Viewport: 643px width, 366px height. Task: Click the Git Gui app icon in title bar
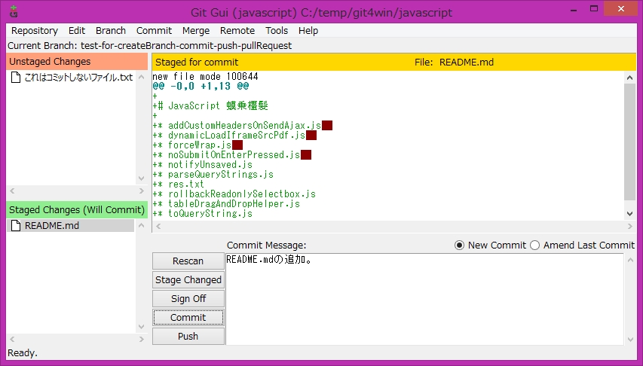click(x=14, y=12)
